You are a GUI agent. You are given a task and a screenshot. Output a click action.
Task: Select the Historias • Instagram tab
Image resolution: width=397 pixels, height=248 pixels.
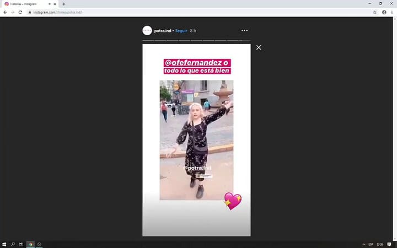[29, 4]
